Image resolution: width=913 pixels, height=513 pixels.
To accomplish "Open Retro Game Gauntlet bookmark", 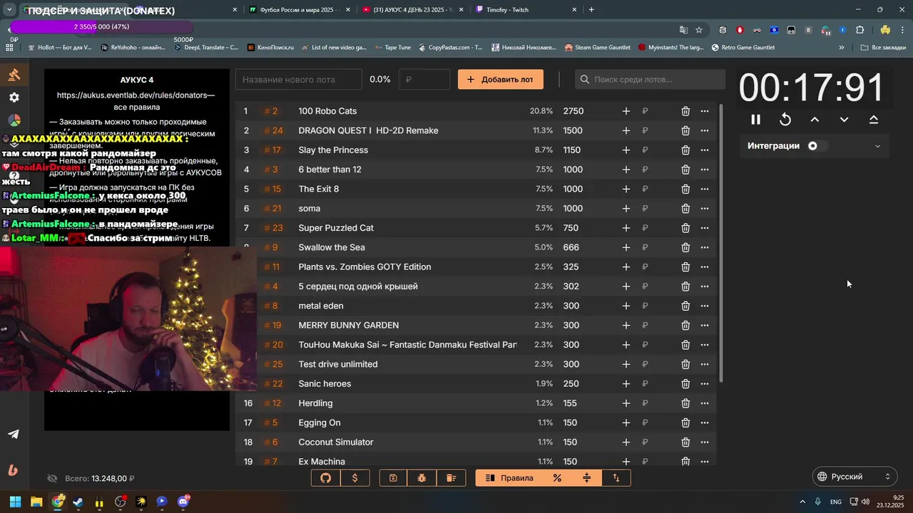I will (x=743, y=48).
